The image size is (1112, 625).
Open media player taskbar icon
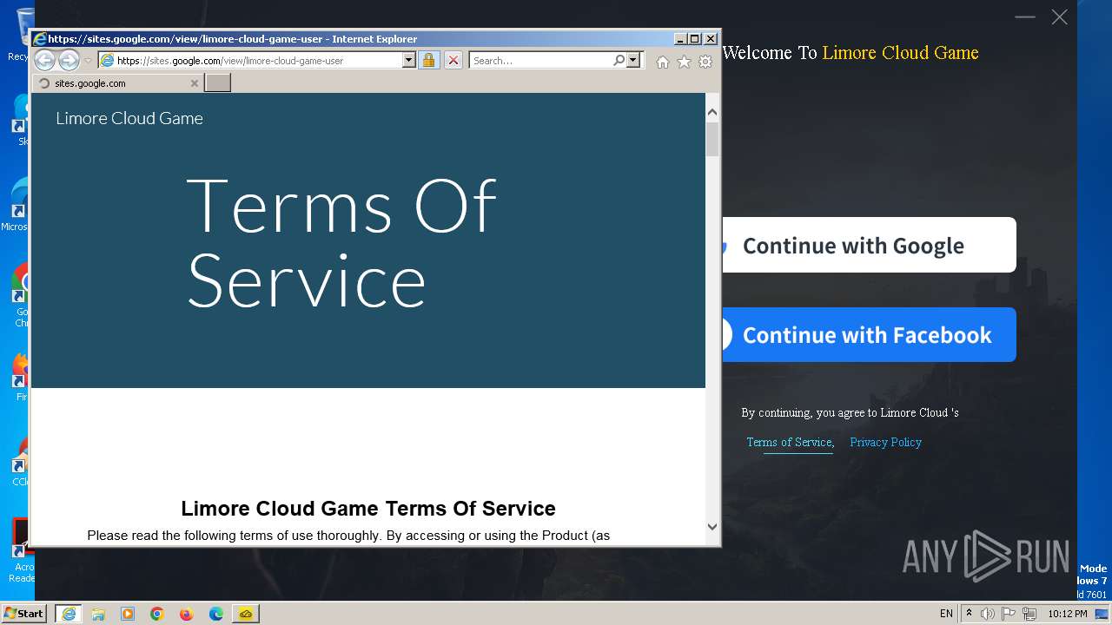[128, 614]
